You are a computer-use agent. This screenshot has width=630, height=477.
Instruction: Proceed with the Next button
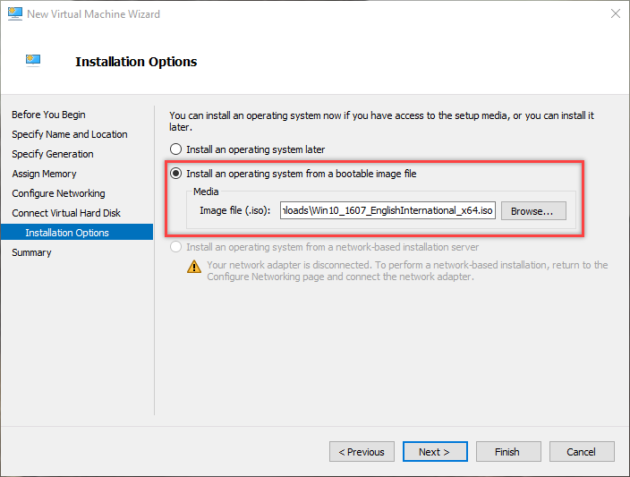(435, 452)
